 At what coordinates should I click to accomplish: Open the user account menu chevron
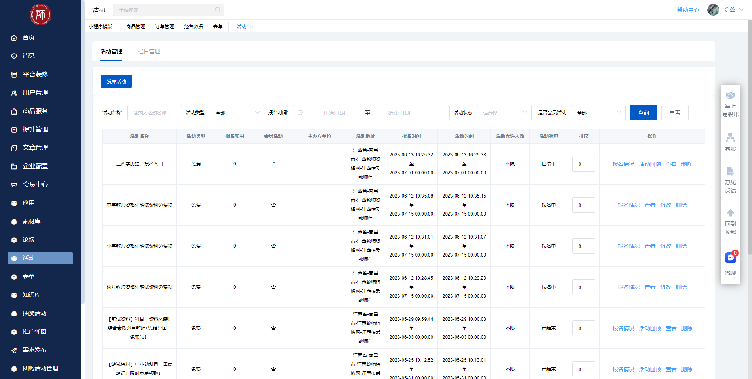pos(741,10)
